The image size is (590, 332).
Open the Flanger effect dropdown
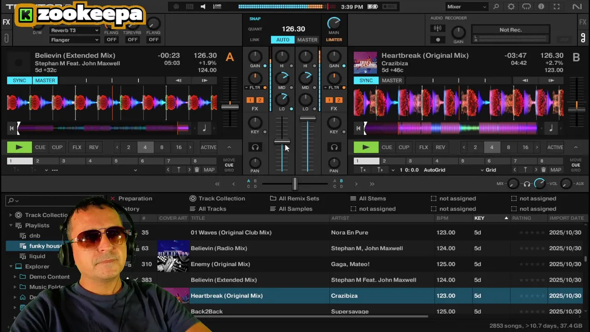pos(74,40)
